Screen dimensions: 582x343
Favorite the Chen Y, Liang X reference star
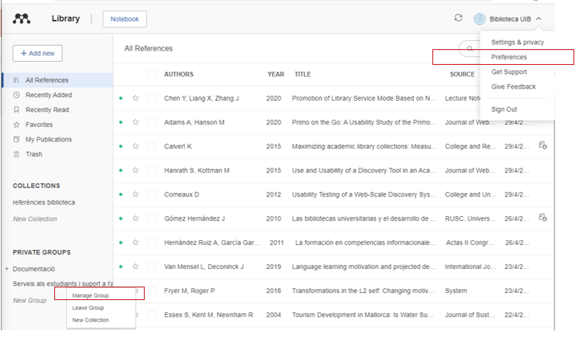click(x=135, y=98)
